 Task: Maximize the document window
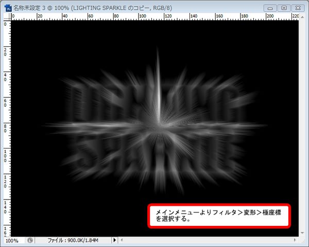coord(284,8)
